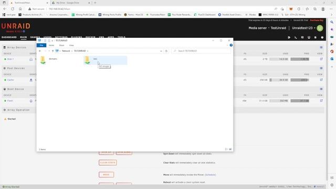The height and width of the screenshot is (189, 336).
Task: Click the Search TESTUNRAID field
Action: 201,51
